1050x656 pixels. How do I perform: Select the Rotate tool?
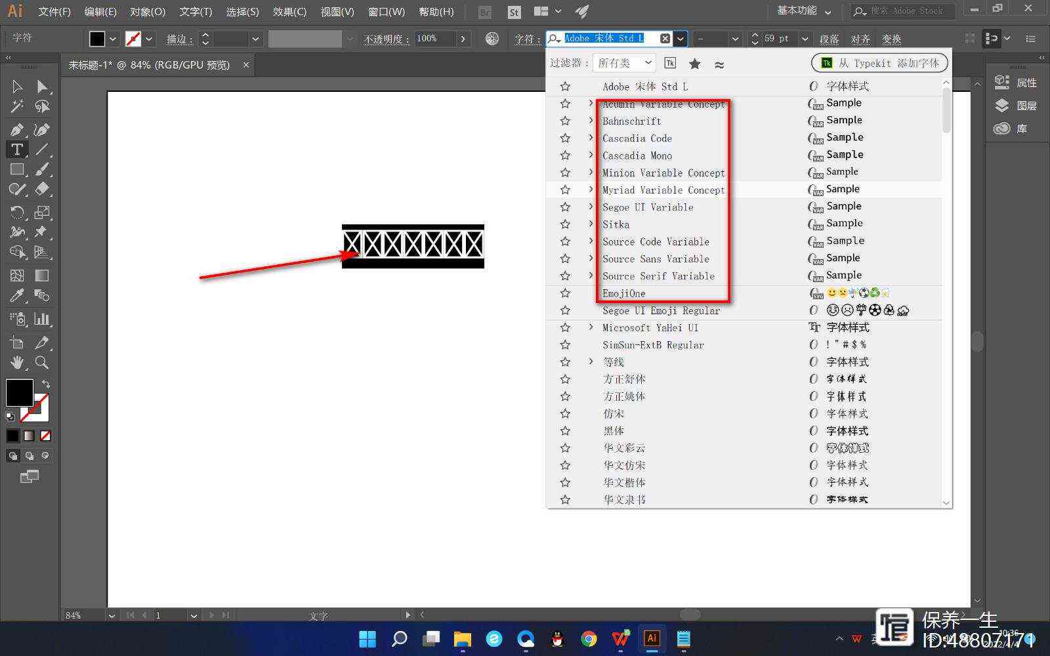click(x=17, y=213)
